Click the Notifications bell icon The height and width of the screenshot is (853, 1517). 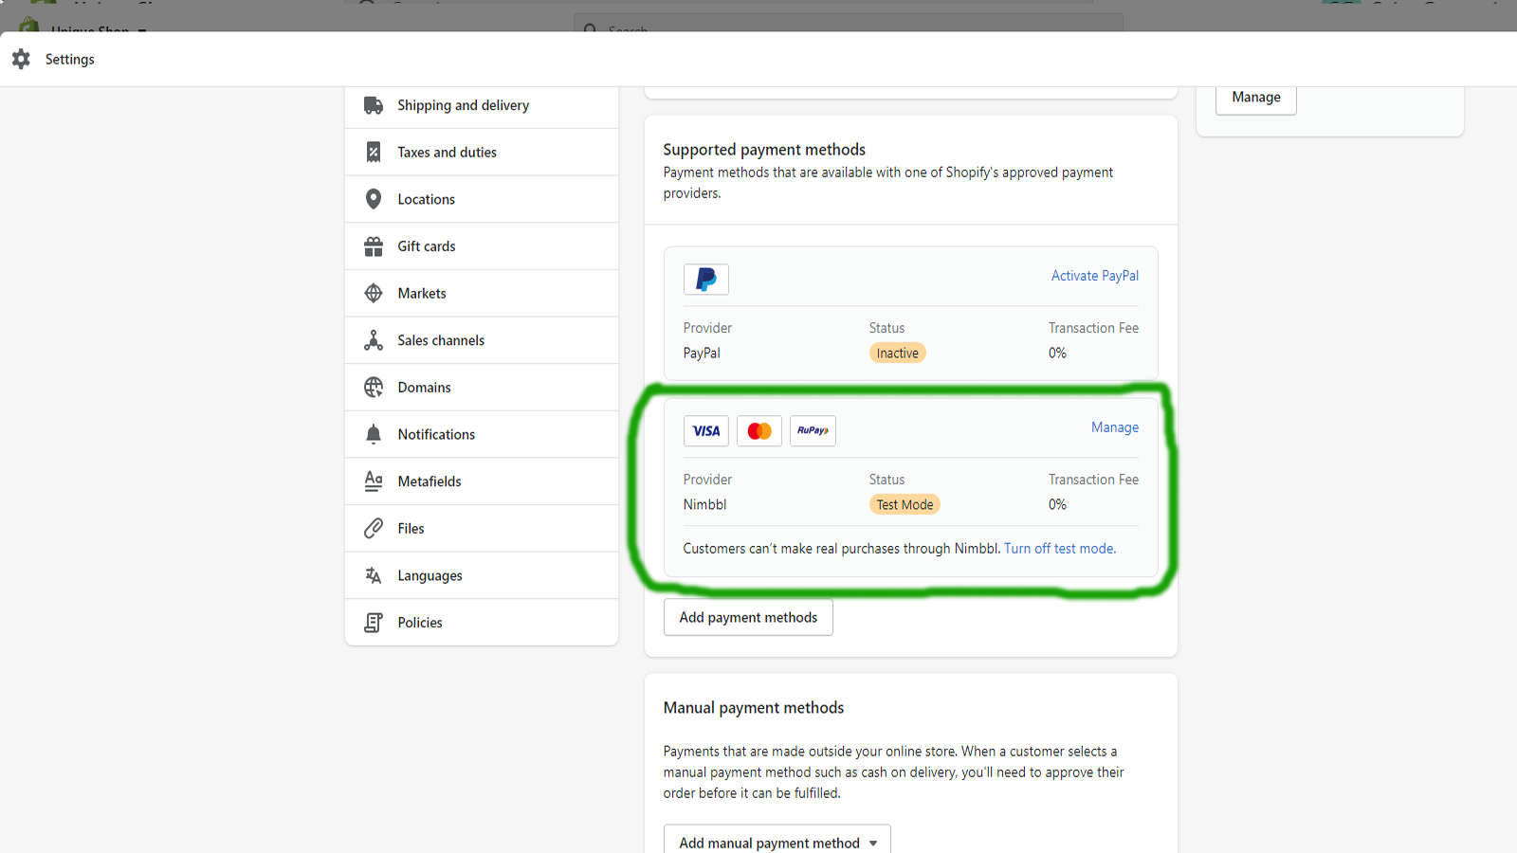coord(374,434)
